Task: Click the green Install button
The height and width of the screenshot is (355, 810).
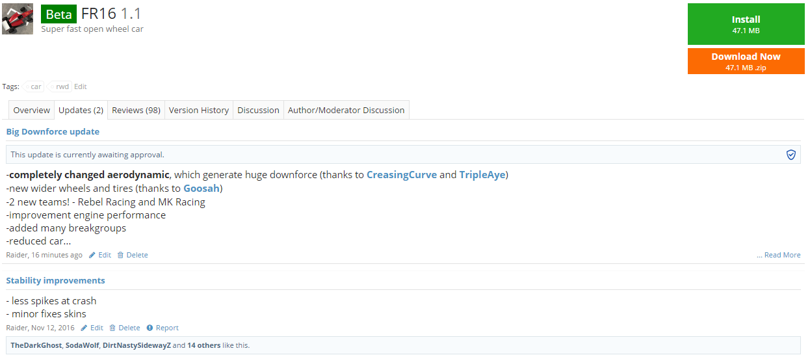Action: (746, 24)
